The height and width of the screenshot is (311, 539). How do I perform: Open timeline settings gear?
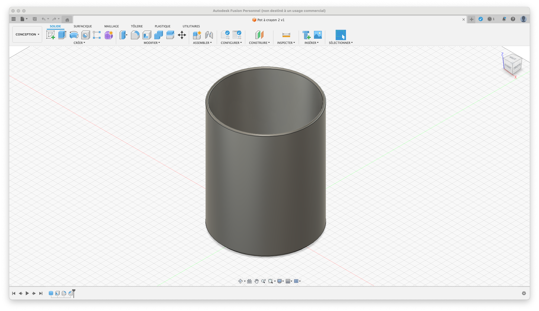(524, 293)
